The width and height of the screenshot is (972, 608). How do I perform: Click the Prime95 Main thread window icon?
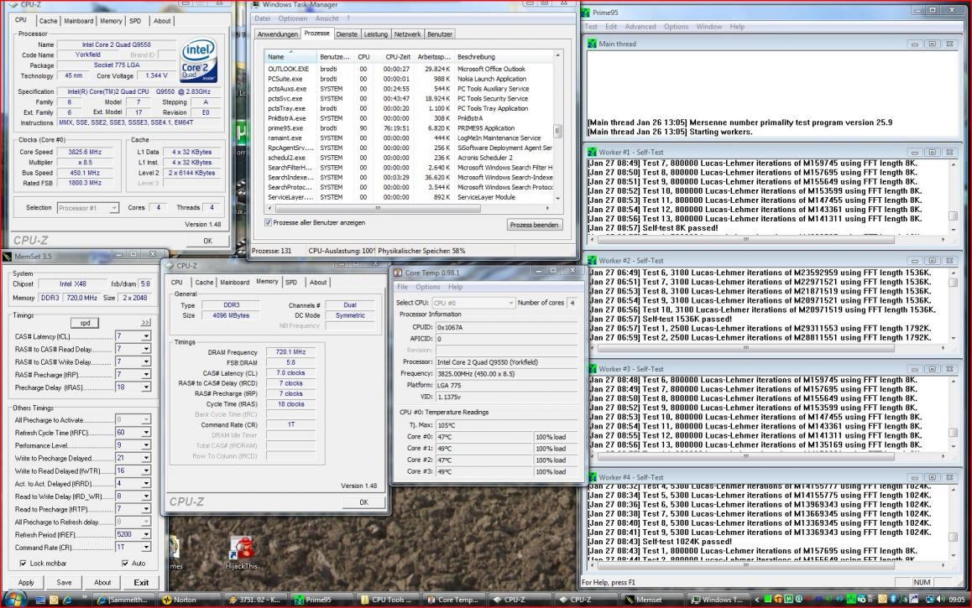(592, 44)
